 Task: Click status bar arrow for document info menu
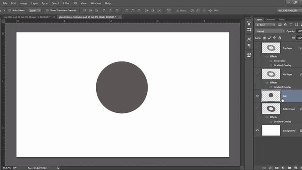[x=58, y=168]
